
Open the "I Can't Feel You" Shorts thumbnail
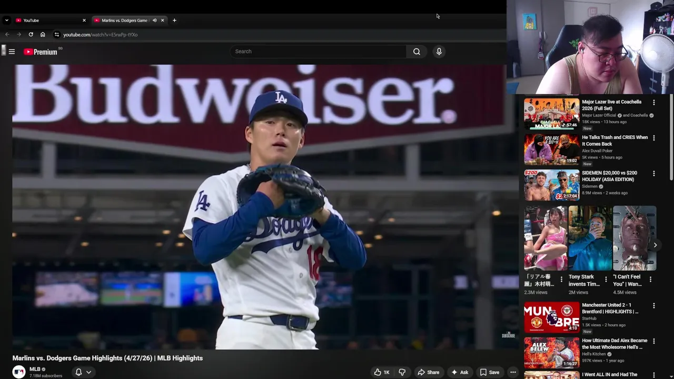pos(635,238)
